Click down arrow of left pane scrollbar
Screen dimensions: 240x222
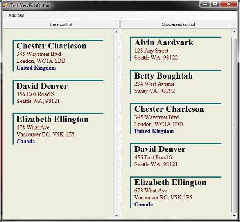pos(117,216)
